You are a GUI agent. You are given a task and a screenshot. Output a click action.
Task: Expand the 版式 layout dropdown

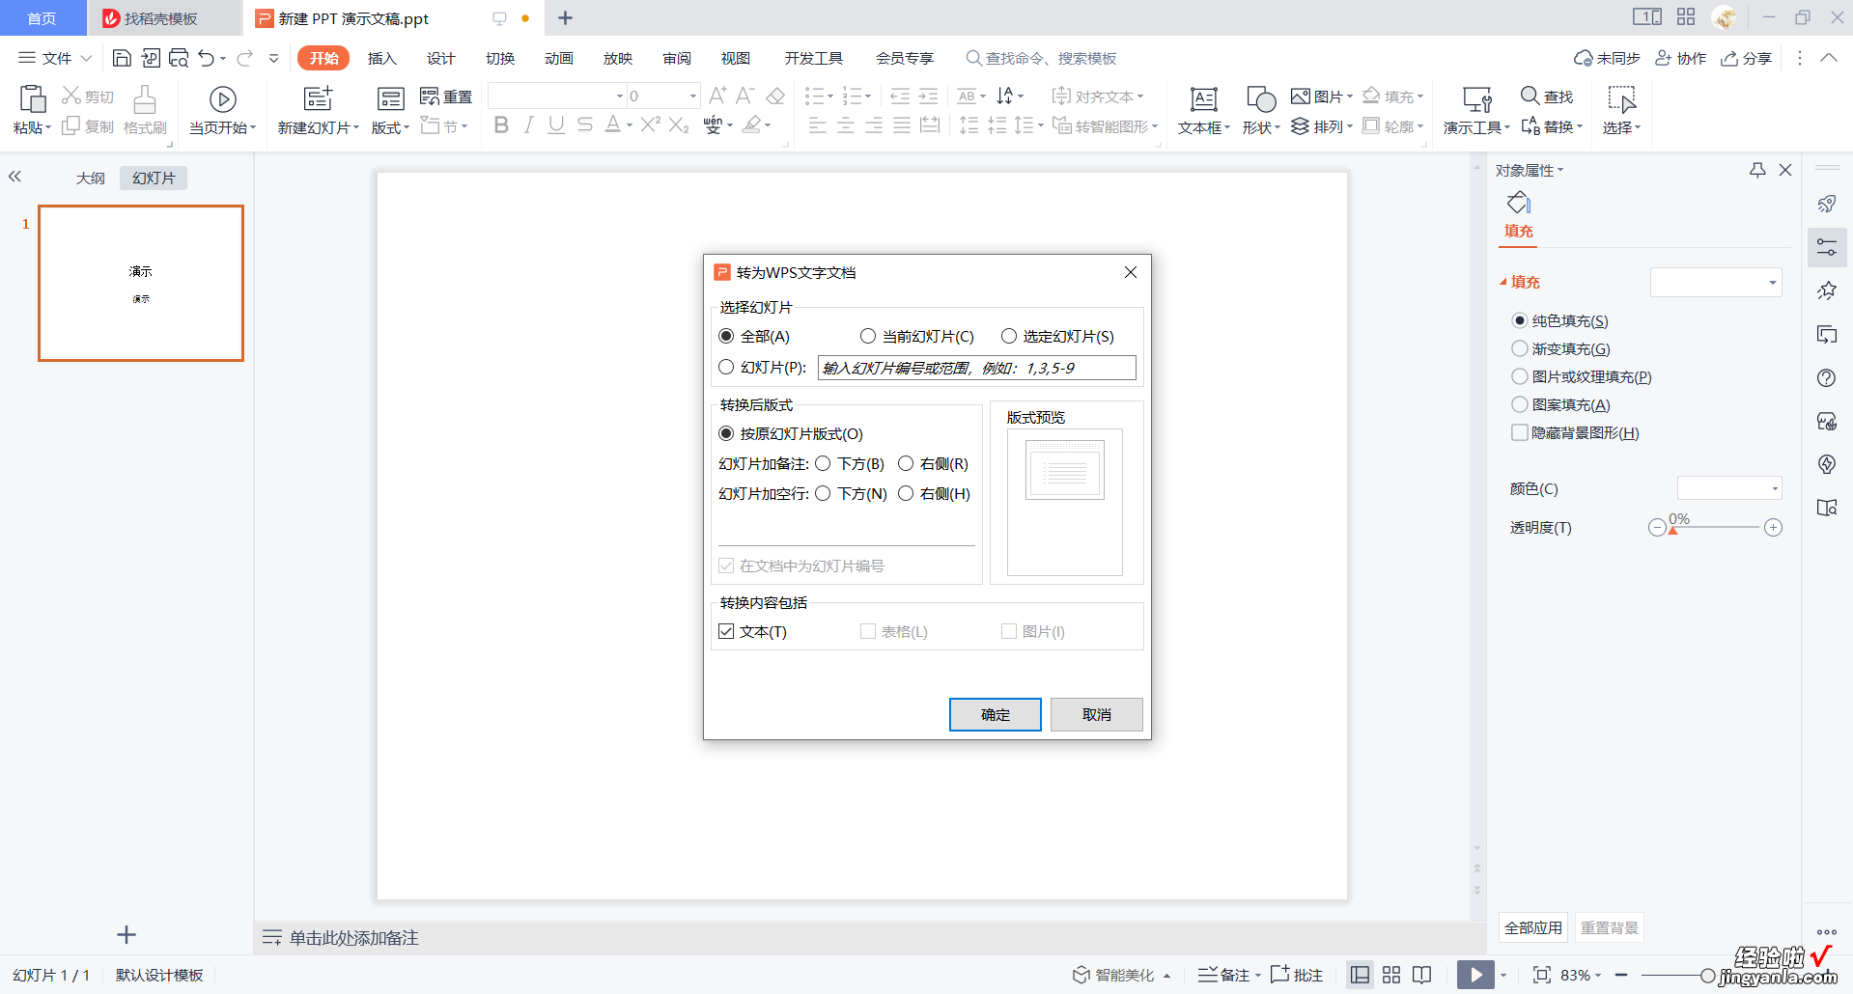[x=390, y=127]
